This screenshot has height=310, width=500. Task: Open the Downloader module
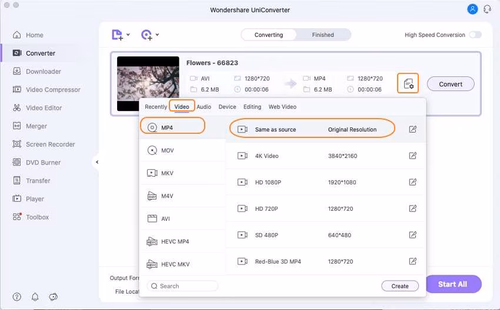click(36, 71)
